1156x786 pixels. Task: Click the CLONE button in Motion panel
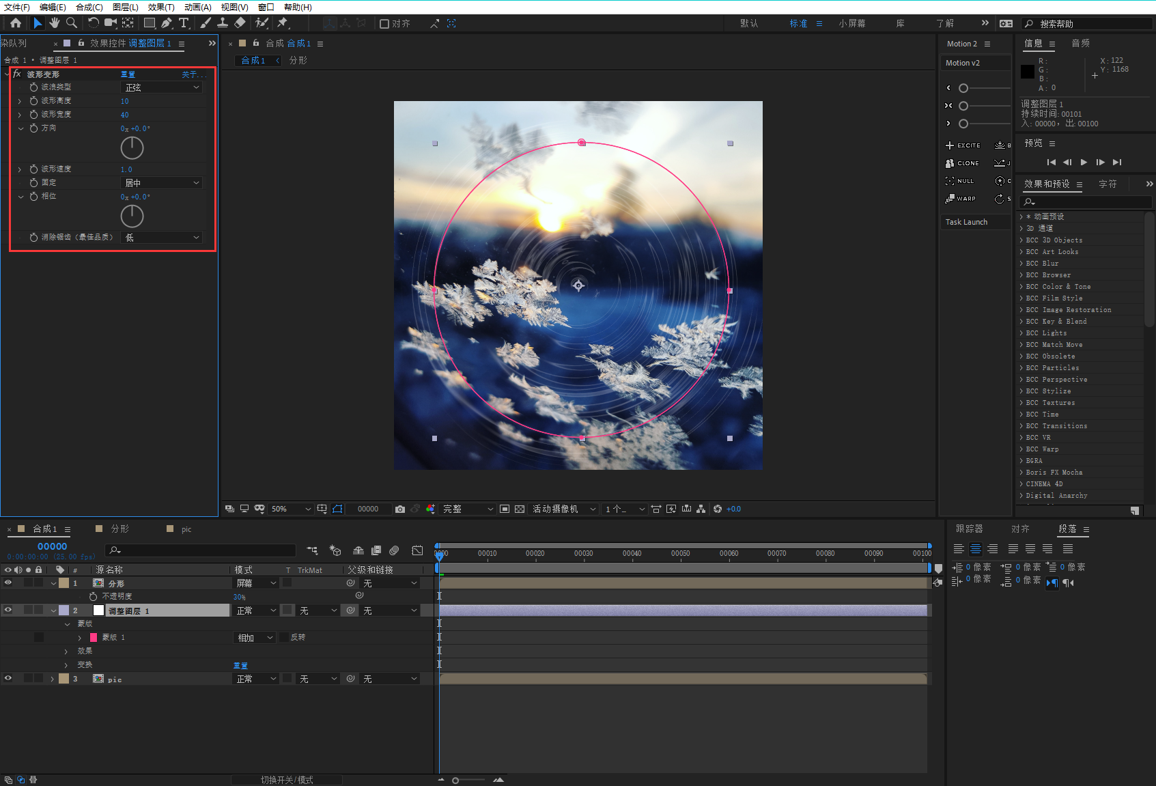pos(963,163)
